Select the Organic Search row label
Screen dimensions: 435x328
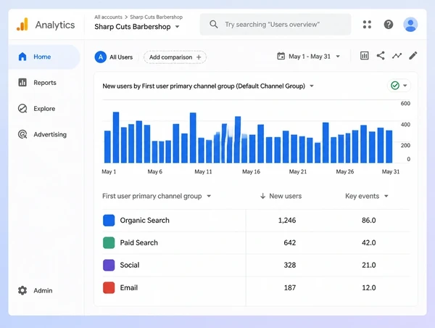click(x=144, y=221)
